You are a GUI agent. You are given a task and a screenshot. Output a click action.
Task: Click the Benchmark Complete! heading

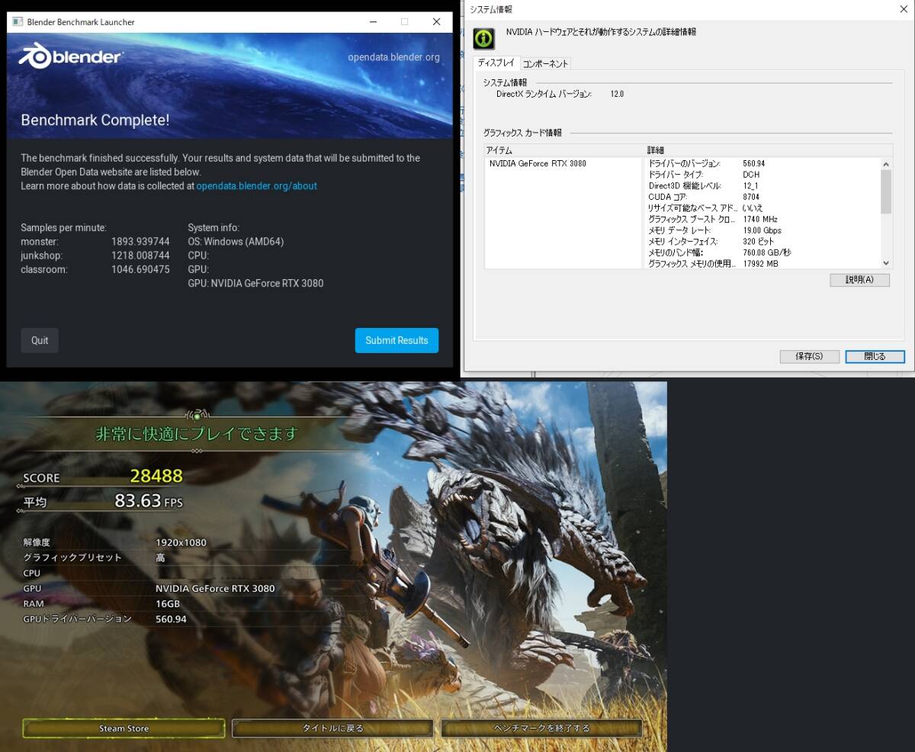click(x=95, y=120)
